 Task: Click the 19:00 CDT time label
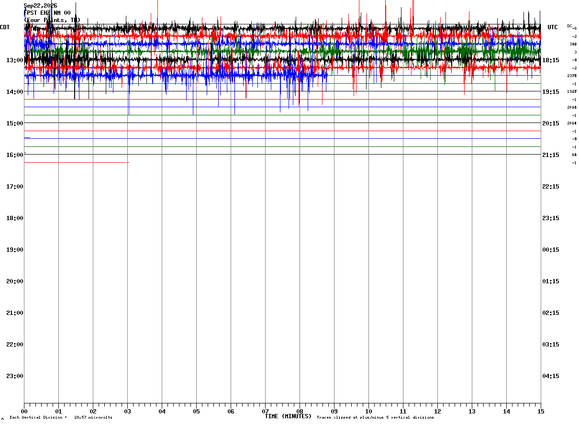click(15, 249)
